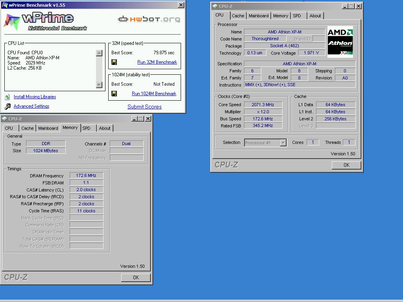This screenshot has width=403, height=302.
Task: Close the processor CPU-Z window
Action: (359, 6)
